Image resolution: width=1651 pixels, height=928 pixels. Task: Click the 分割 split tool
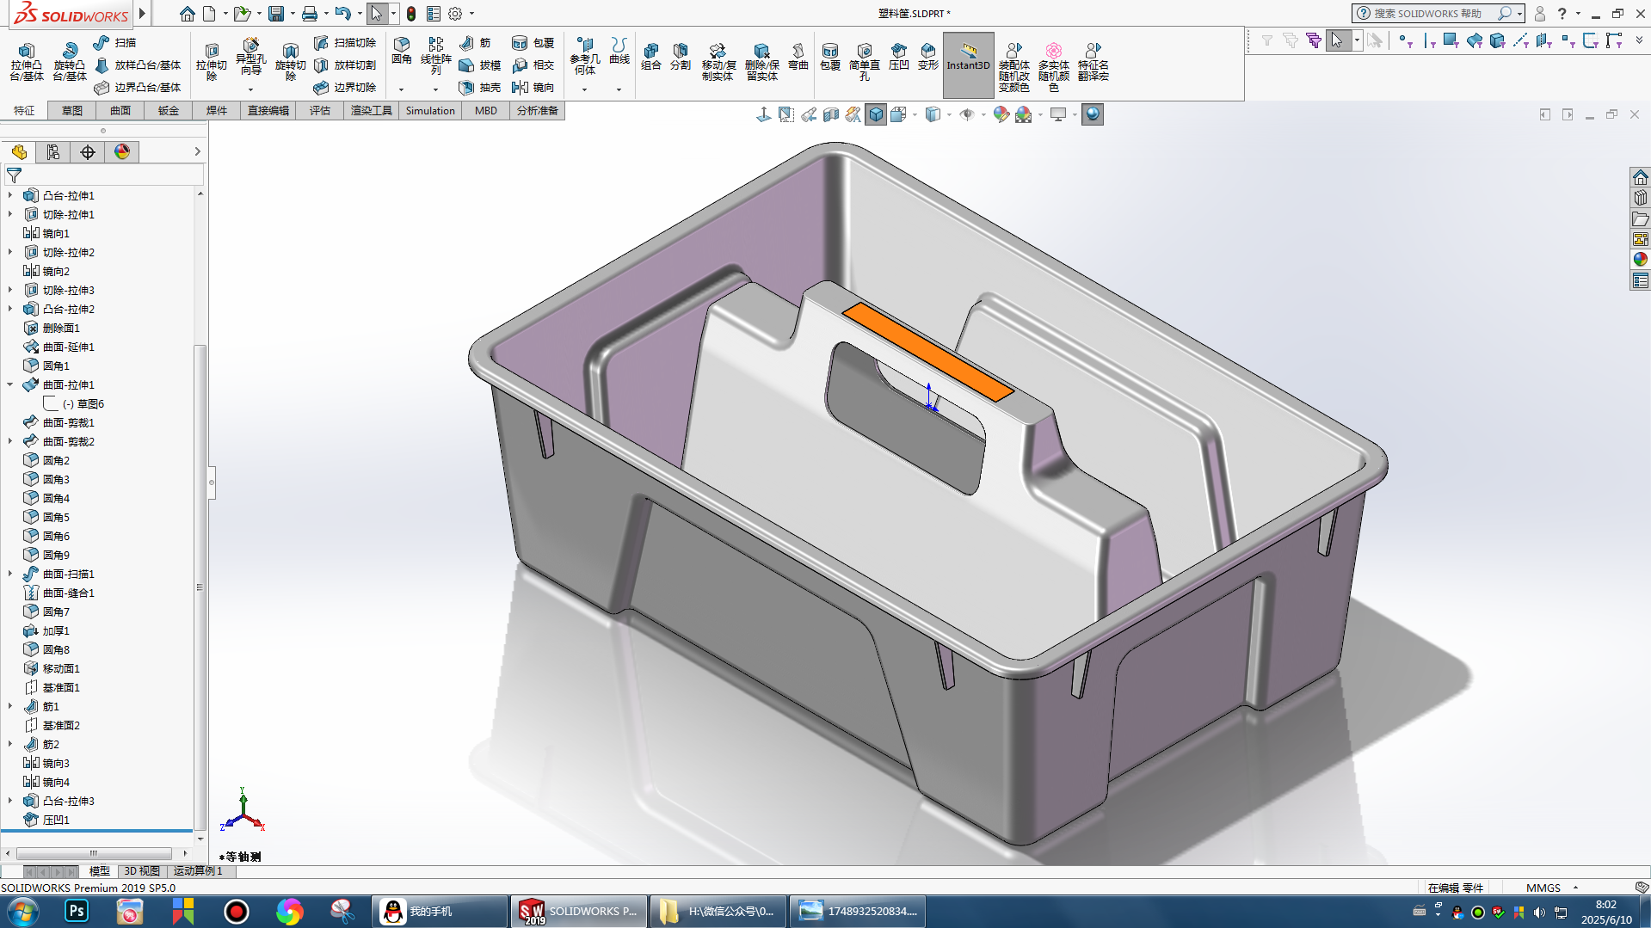(681, 57)
